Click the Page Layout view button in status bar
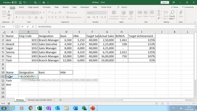The height and width of the screenshot is (111, 197). 162,104
